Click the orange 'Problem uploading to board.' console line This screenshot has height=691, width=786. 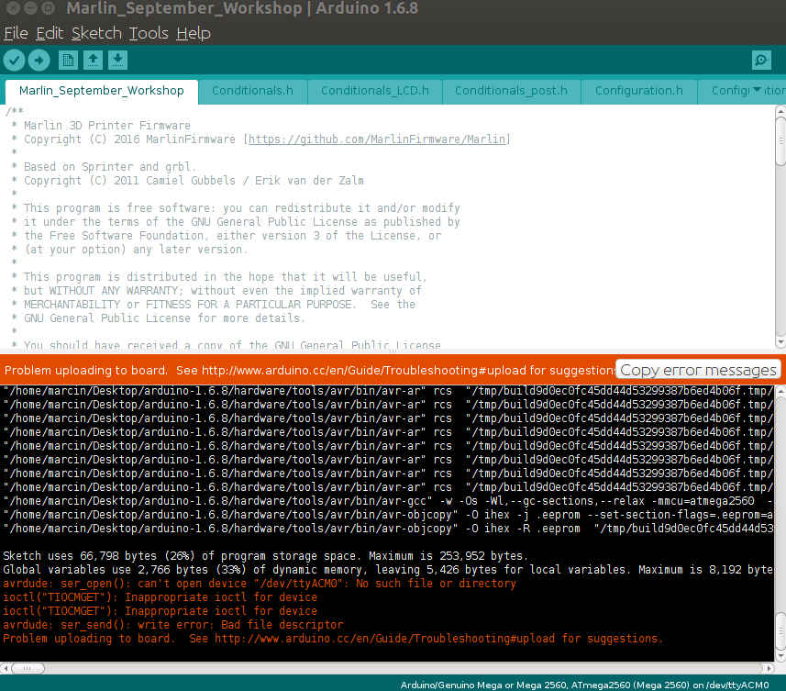(333, 639)
